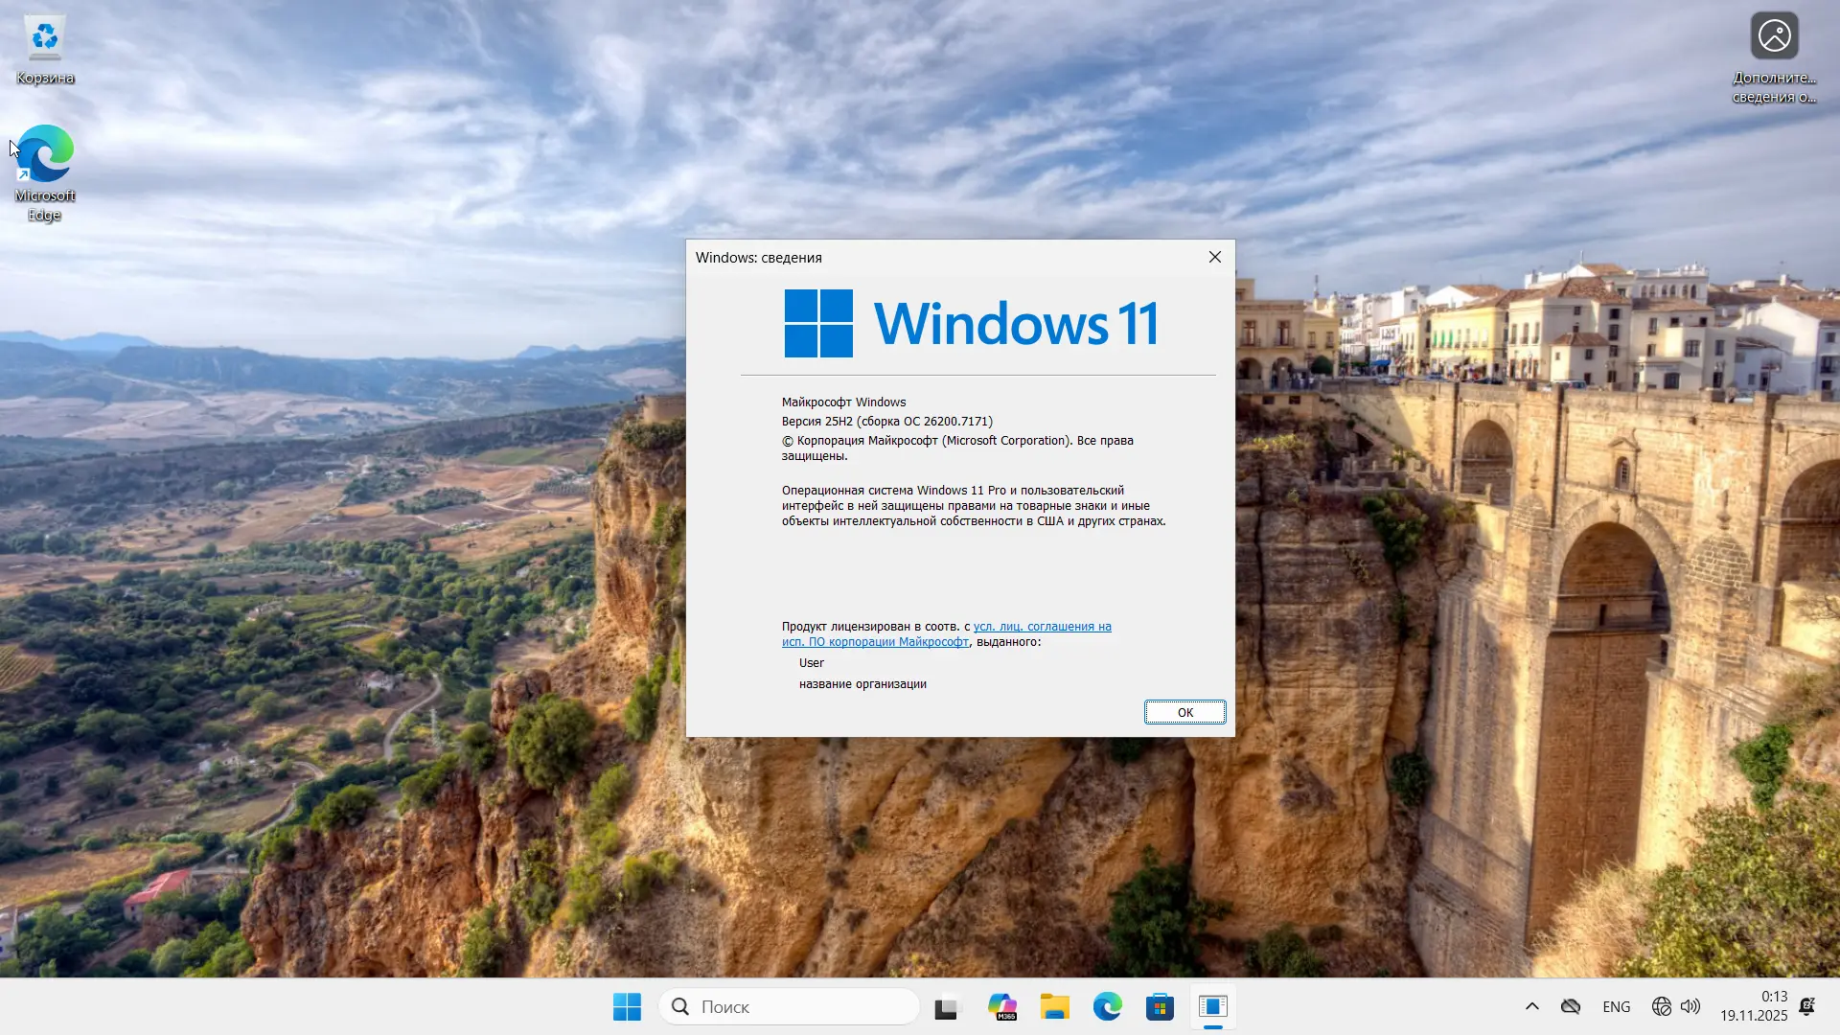Open the Recycle Bin desktop icon
The image size is (1840, 1035).
tap(45, 50)
